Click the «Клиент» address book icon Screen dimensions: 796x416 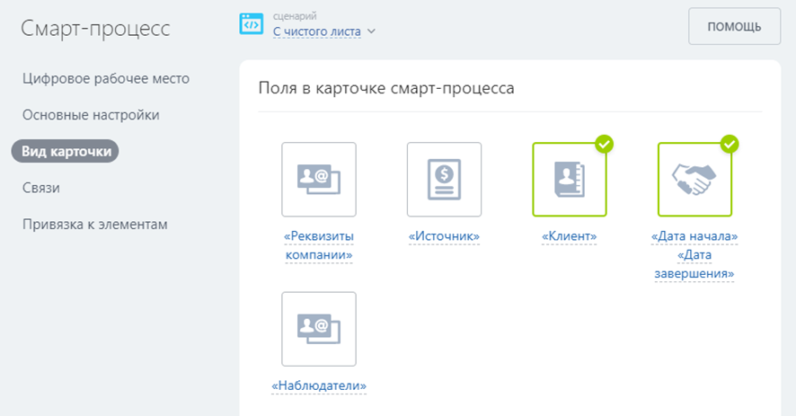(569, 180)
